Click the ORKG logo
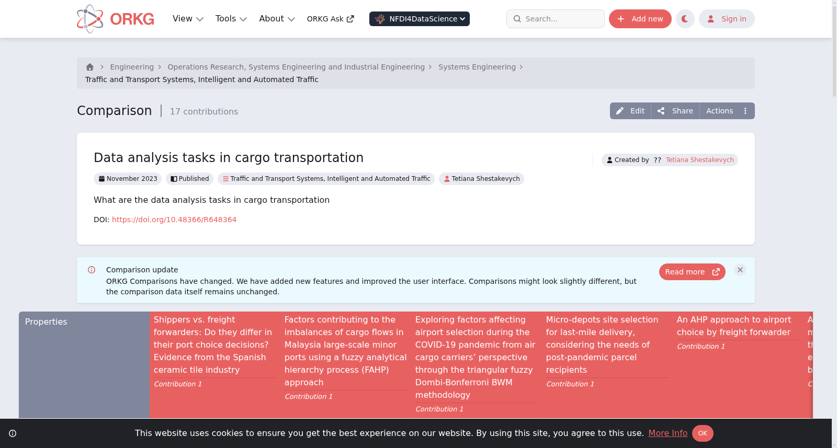Viewport: 837px width, 448px height. (116, 19)
